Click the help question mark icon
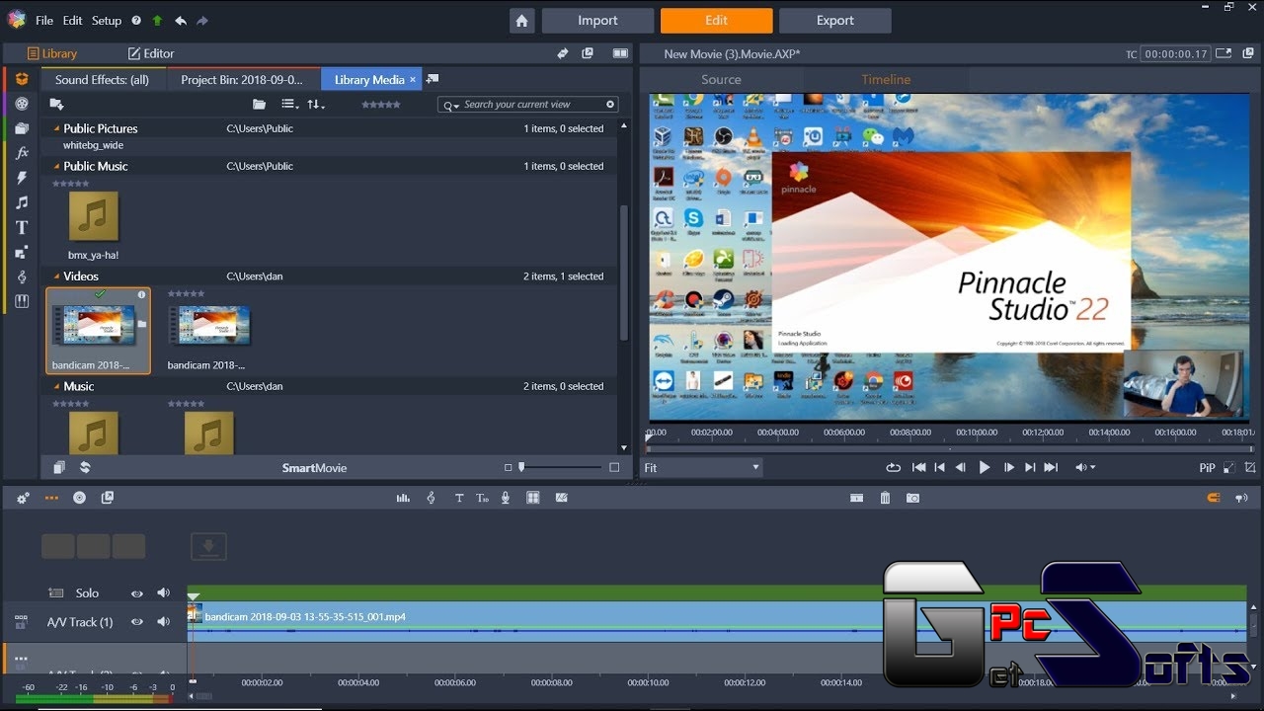The height and width of the screenshot is (711, 1264). [x=136, y=20]
